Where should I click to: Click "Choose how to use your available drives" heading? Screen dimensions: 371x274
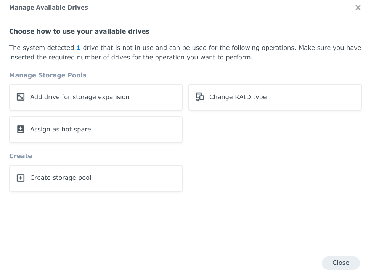[79, 31]
